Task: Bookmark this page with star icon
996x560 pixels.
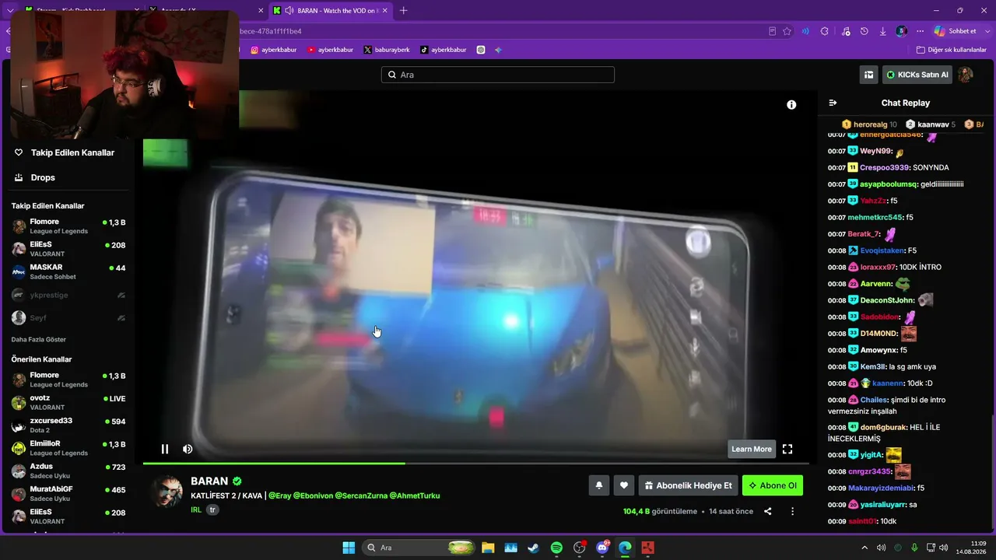Action: tap(787, 31)
